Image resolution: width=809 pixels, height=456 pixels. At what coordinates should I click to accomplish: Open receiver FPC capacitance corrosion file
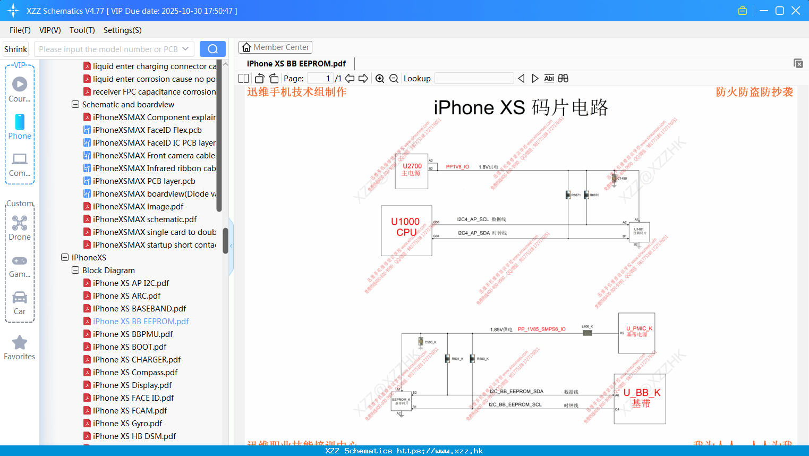149,91
